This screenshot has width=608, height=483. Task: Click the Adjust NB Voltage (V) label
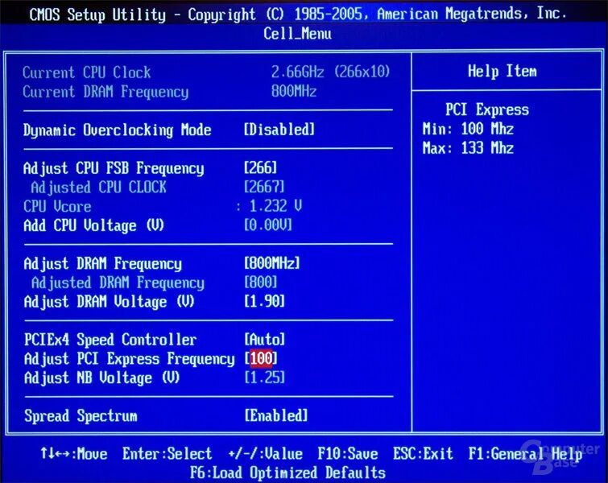[x=101, y=378]
